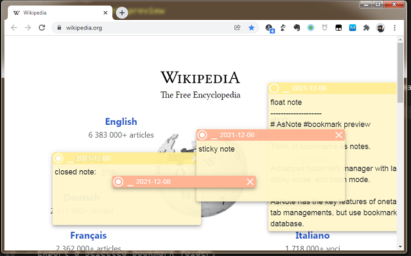411x256 pixels.
Task: Reload the Wikipedia page
Action: coord(42,28)
